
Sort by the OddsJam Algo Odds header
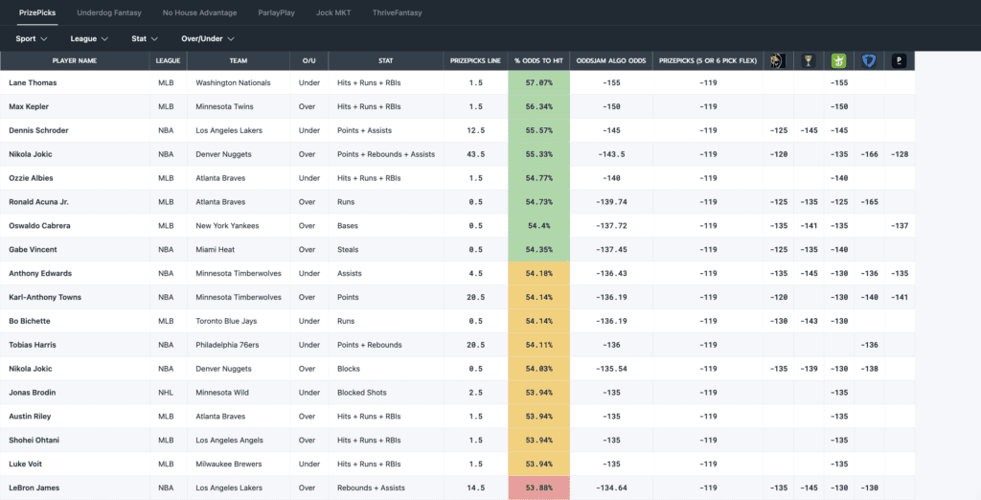pyautogui.click(x=611, y=60)
